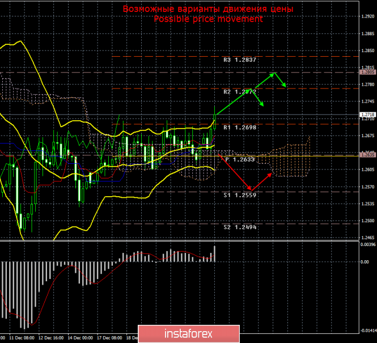This screenshot has height=343, width=377.
Task: Click the 1.2920 value on price scale
Action: click(367, 16)
